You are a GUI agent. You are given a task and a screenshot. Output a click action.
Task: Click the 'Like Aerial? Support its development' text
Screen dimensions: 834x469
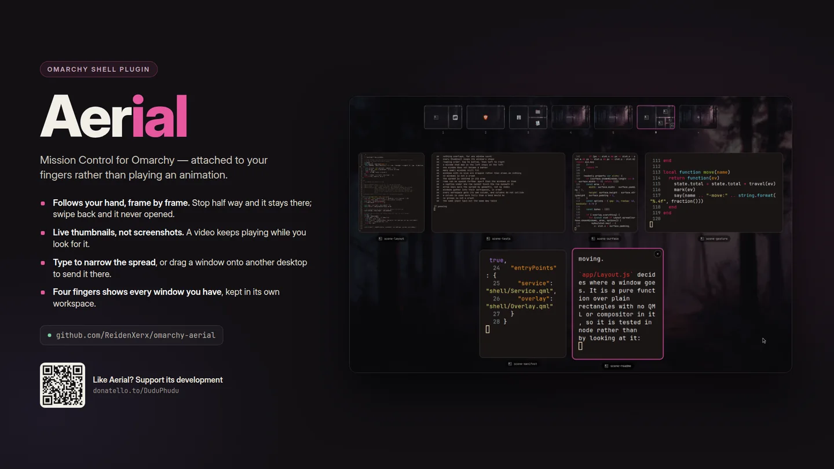158,380
